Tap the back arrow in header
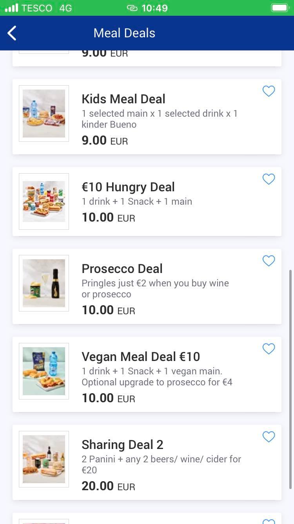 12,33
